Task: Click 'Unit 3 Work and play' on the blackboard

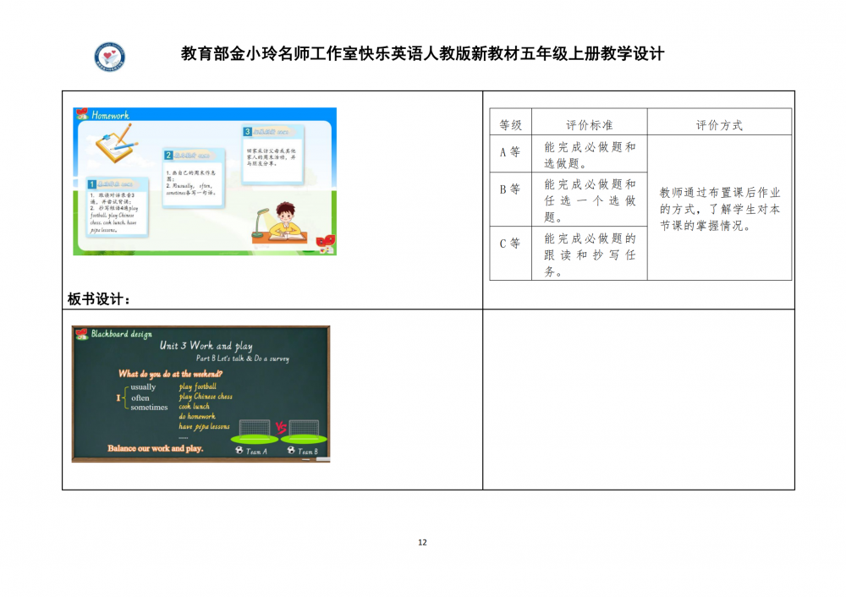Action: coord(206,346)
